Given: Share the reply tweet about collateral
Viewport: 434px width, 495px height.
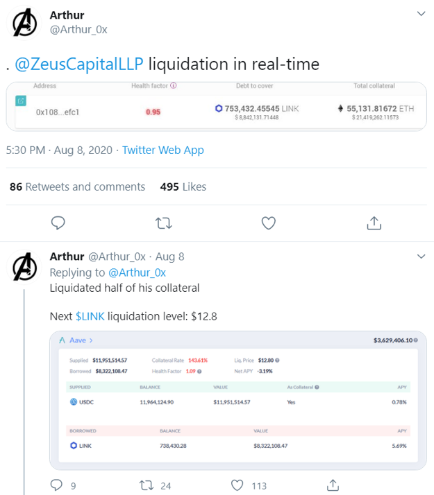Looking at the screenshot, I should [333, 485].
